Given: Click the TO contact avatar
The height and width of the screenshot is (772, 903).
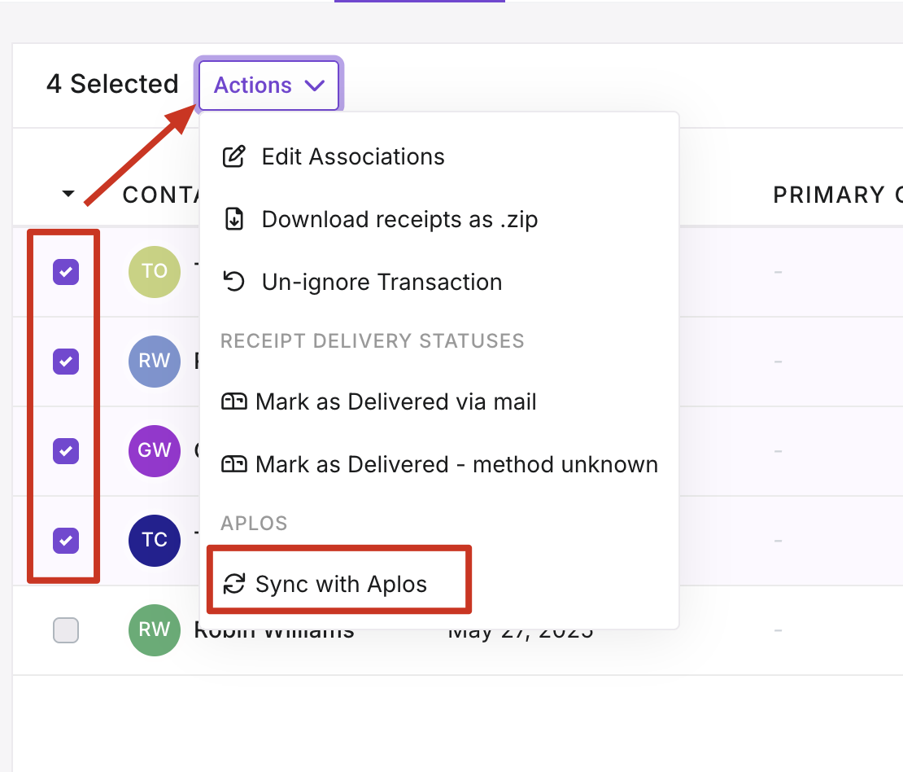Looking at the screenshot, I should tap(155, 271).
